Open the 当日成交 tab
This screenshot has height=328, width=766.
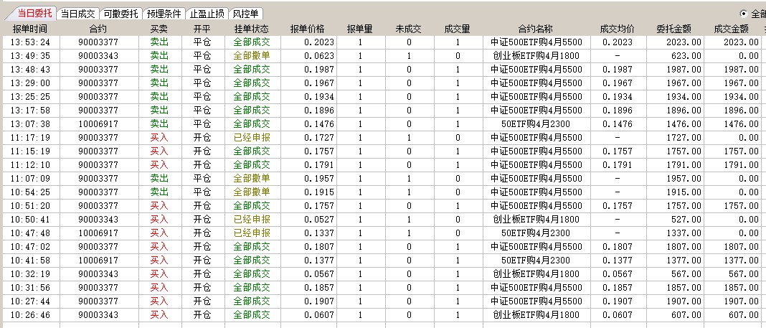pyautogui.click(x=77, y=14)
